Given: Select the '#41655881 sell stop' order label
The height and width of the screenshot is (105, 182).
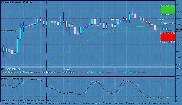Looking at the screenshot, I should [x=9, y=31].
